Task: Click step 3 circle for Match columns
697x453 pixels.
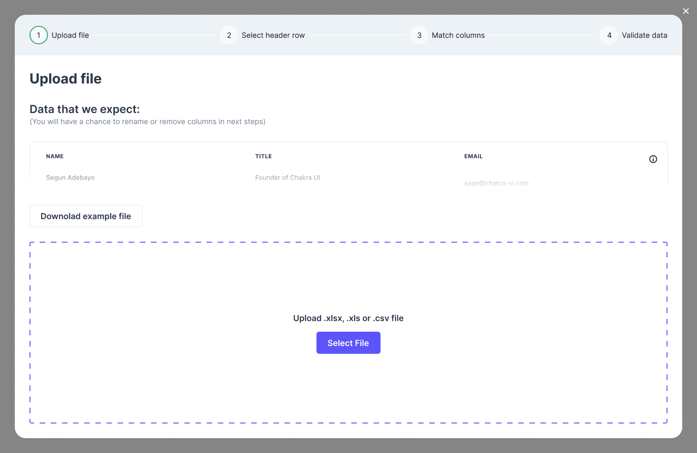Action: pyautogui.click(x=419, y=35)
